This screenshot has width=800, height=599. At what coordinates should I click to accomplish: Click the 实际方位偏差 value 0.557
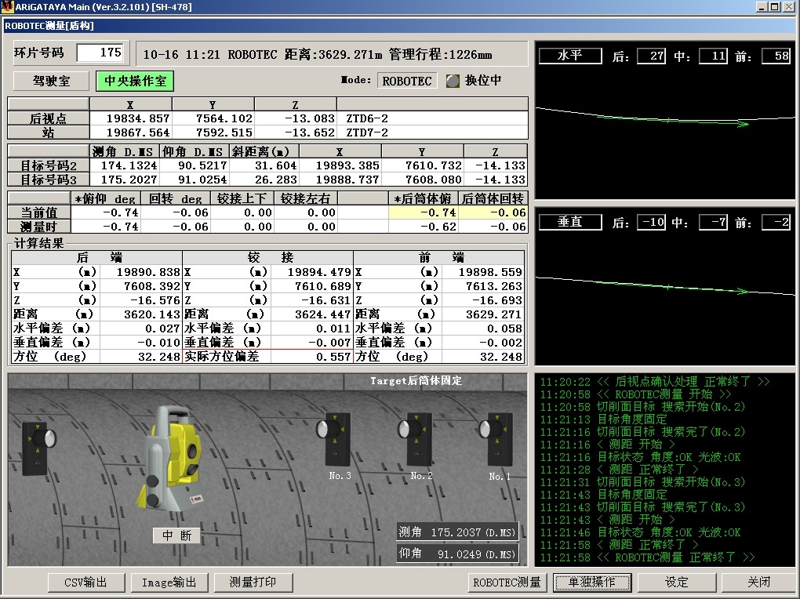(311, 357)
